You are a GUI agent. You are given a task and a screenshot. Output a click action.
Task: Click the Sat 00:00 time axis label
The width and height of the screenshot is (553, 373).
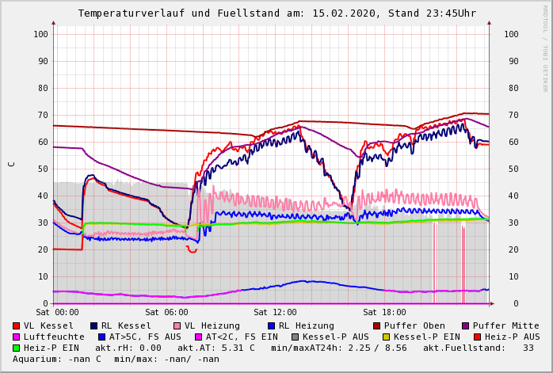coord(57,313)
